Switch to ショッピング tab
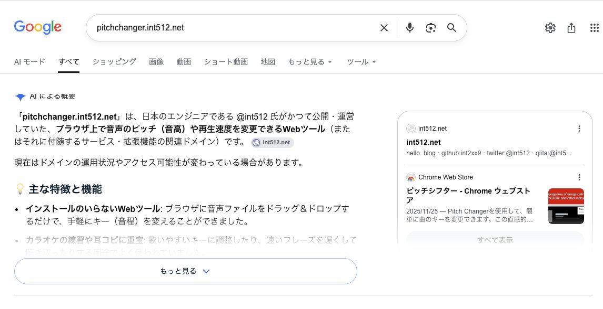This screenshot has height=309, width=603. 114,62
